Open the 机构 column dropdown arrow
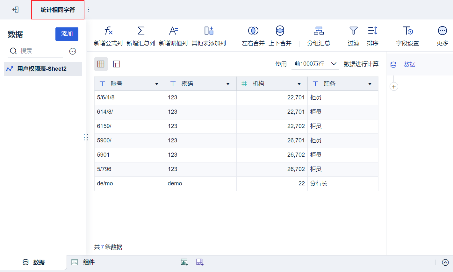Screen dimensions: 453x272 point(299,84)
